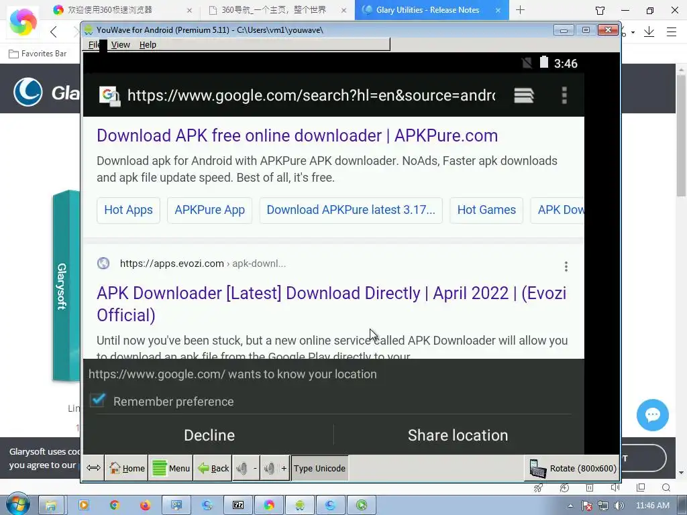Lower volume with the speaker minus button
Image resolution: width=687 pixels, height=515 pixels.
point(246,468)
